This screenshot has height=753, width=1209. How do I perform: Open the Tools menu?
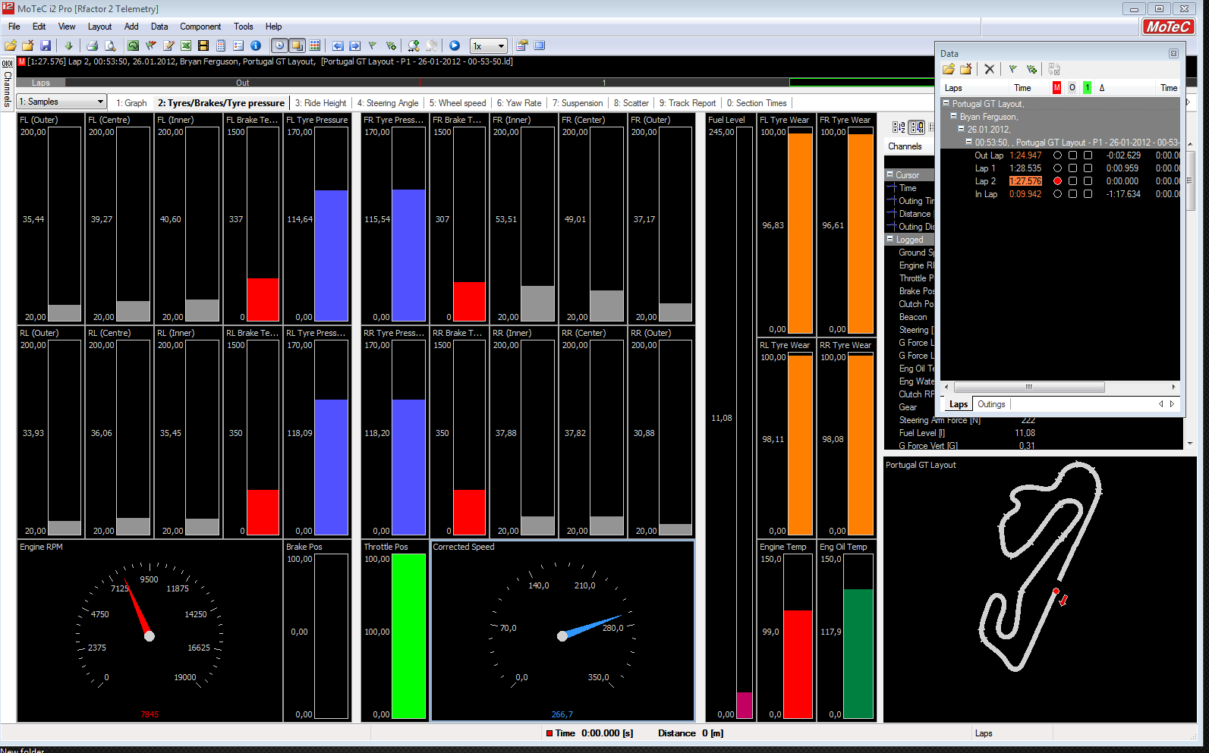[x=244, y=27]
